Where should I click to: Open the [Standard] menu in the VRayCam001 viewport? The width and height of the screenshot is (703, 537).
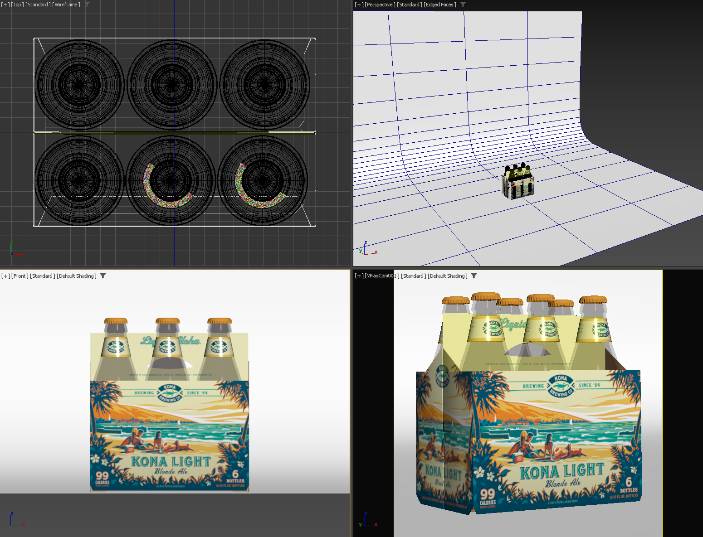(x=414, y=276)
